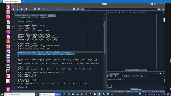171x96 pixels.
Task: Run cell and advance icon
Action: point(39,9)
